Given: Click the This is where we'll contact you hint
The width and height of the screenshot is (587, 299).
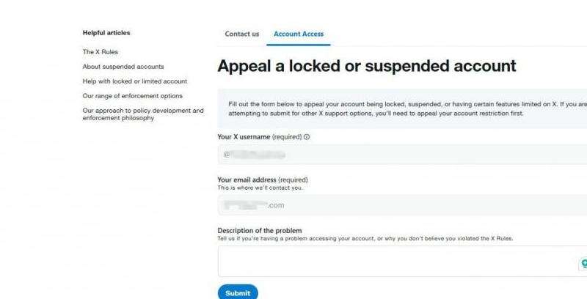Looking at the screenshot, I should (260, 188).
